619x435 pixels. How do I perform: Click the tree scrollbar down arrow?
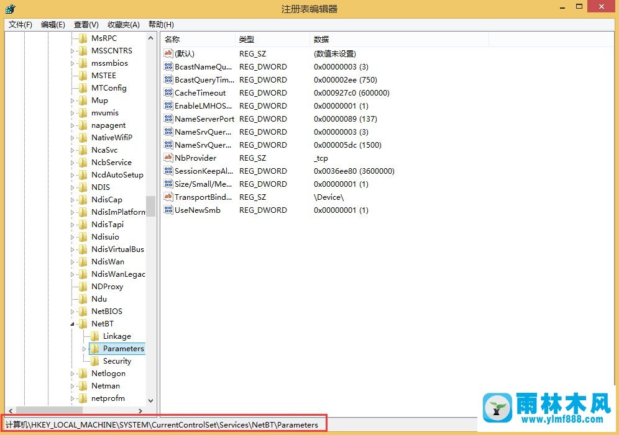click(x=150, y=401)
